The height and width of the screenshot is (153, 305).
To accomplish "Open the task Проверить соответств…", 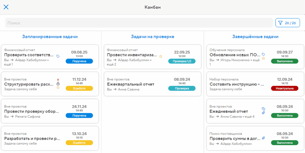I will point(29,55).
